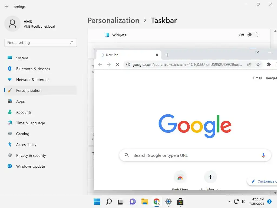Screen dimensions: 277x208
Task: Open the Gmail link
Action: point(257,78)
